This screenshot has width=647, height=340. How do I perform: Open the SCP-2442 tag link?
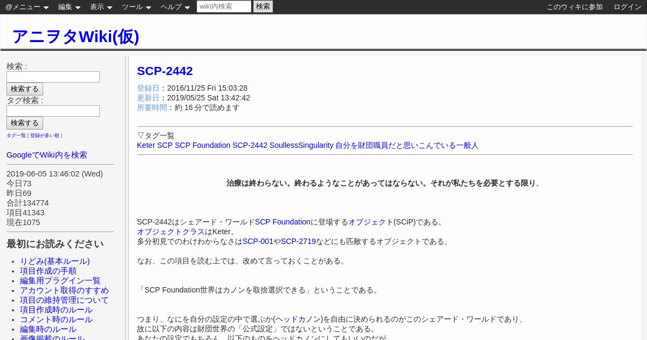250,145
